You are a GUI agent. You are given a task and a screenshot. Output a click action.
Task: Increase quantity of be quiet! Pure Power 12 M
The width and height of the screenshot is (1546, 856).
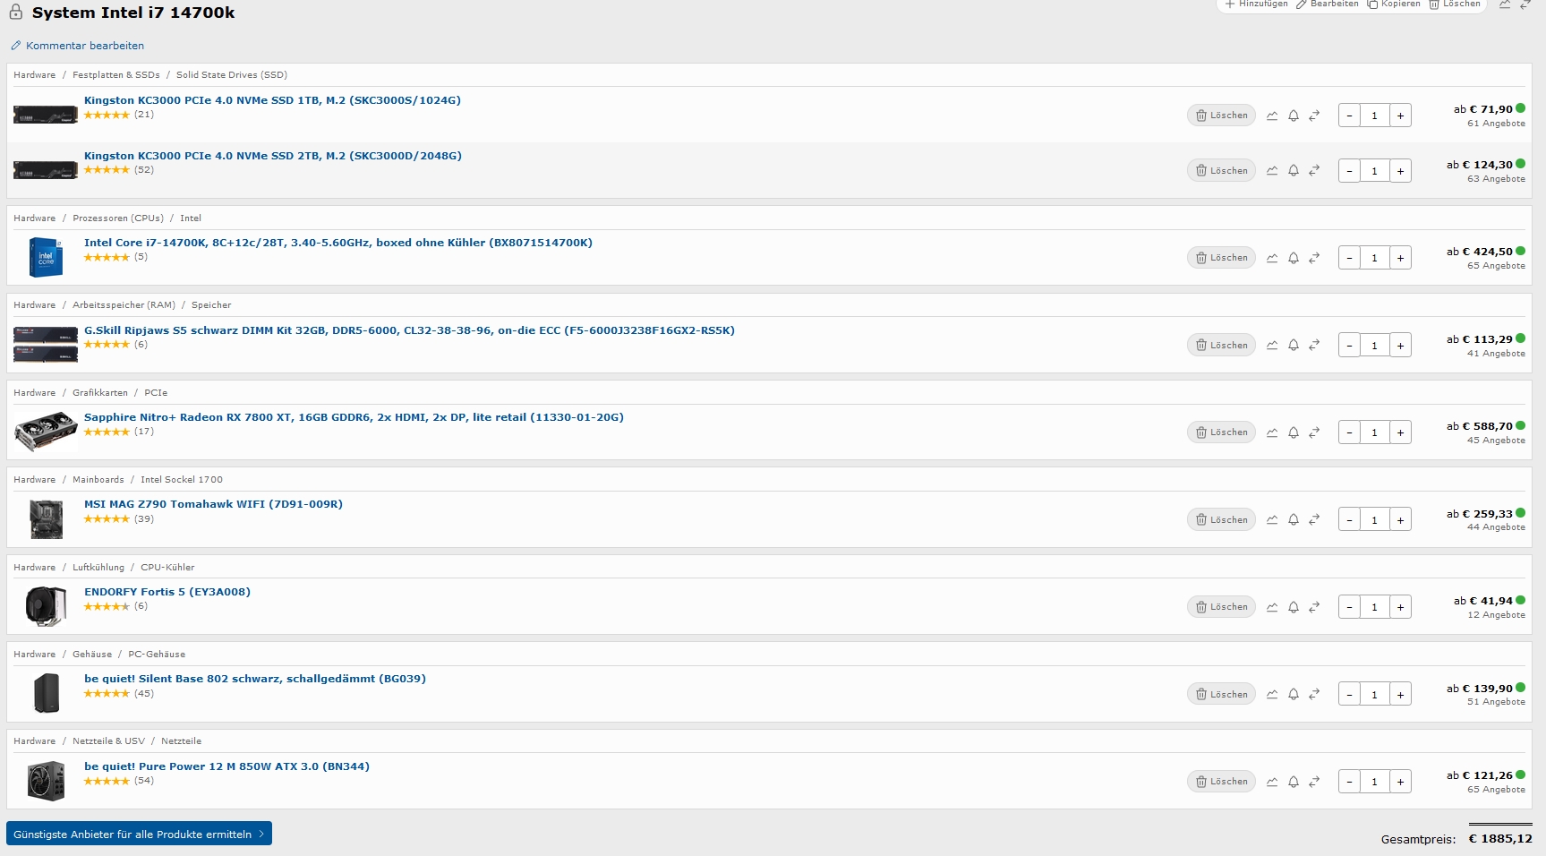pos(1400,782)
